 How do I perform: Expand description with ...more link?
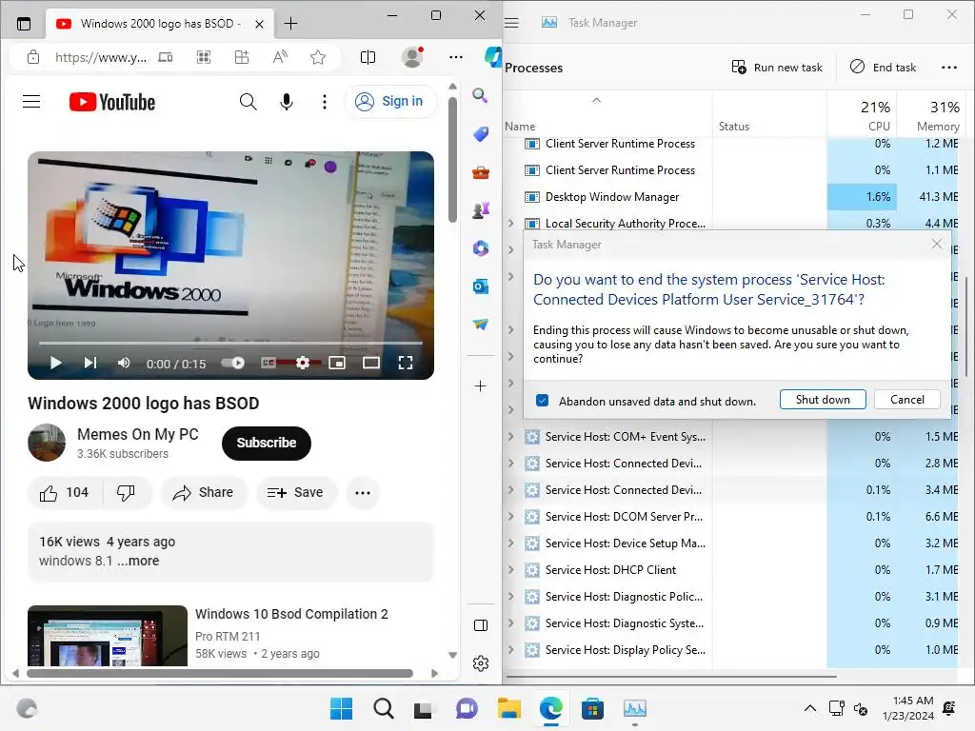point(139,561)
